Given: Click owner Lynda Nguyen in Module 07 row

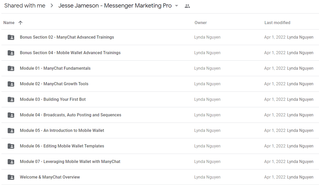Looking at the screenshot, I should pyautogui.click(x=207, y=161).
